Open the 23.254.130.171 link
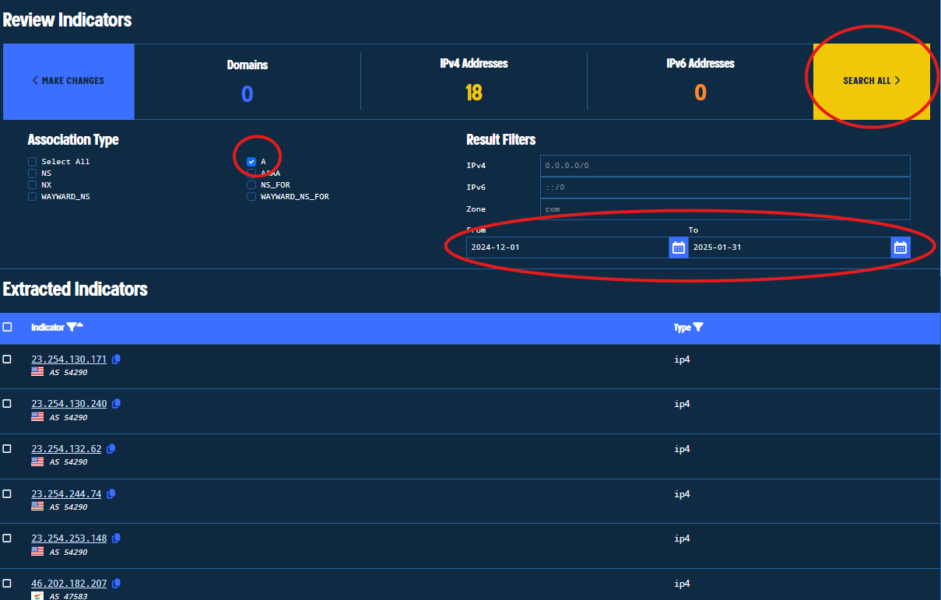941x600 pixels. 68,360
